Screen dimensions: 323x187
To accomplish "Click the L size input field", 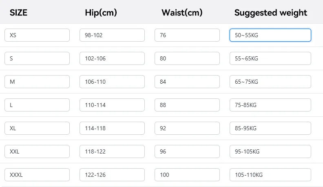I will coord(37,105).
